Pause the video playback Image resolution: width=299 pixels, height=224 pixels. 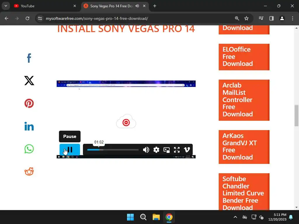click(x=70, y=150)
